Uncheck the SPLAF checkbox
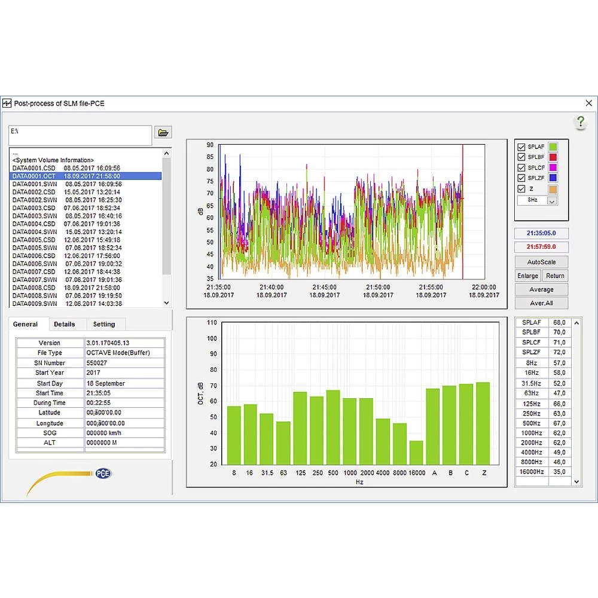Image resolution: width=598 pixels, height=598 pixels. coord(521,147)
